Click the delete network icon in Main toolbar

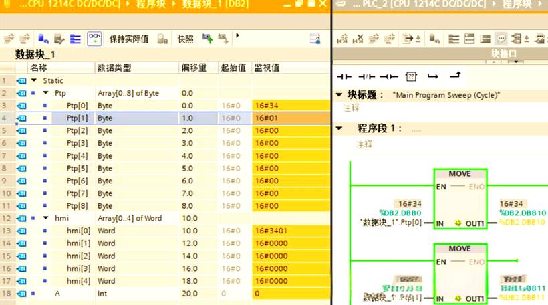coord(358,39)
